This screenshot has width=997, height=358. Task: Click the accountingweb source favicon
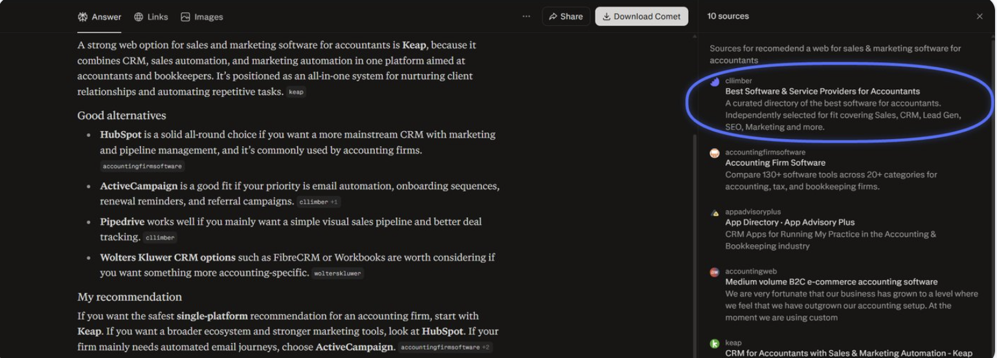(715, 272)
